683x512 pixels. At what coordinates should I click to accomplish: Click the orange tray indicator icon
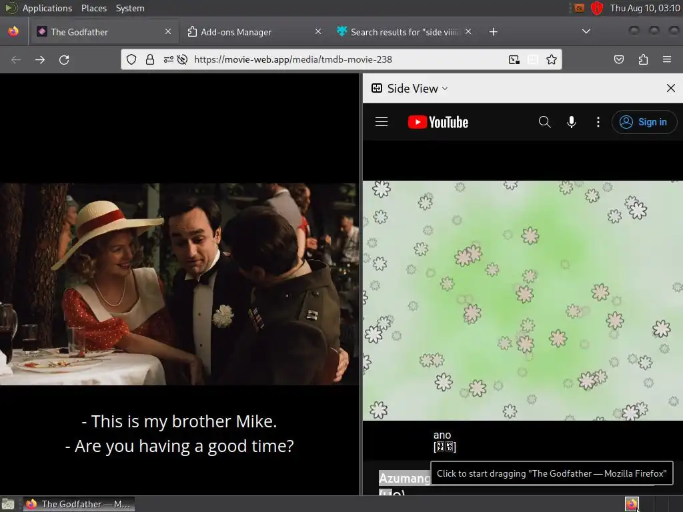[579, 8]
